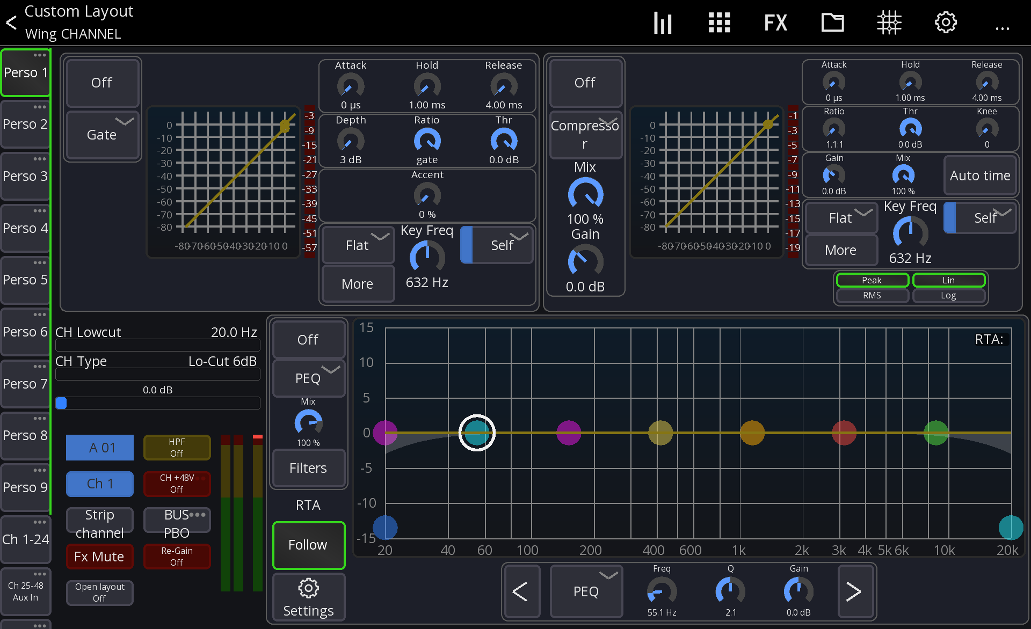Click the EQ band Gain 0.0 dB knob
1031x629 pixels.
coord(798,591)
